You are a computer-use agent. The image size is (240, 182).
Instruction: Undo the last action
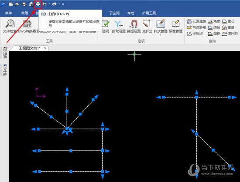point(45,4)
